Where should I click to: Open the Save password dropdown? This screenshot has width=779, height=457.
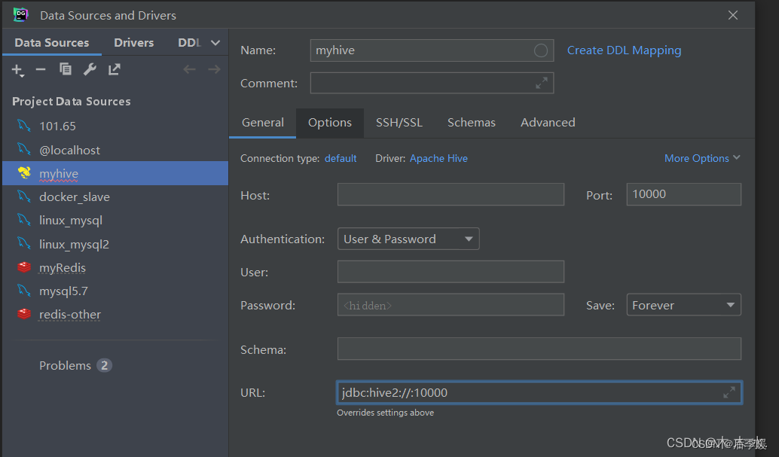683,305
